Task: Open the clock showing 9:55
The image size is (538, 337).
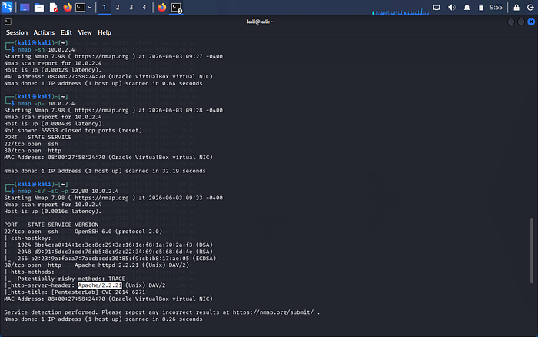Action: coord(496,7)
